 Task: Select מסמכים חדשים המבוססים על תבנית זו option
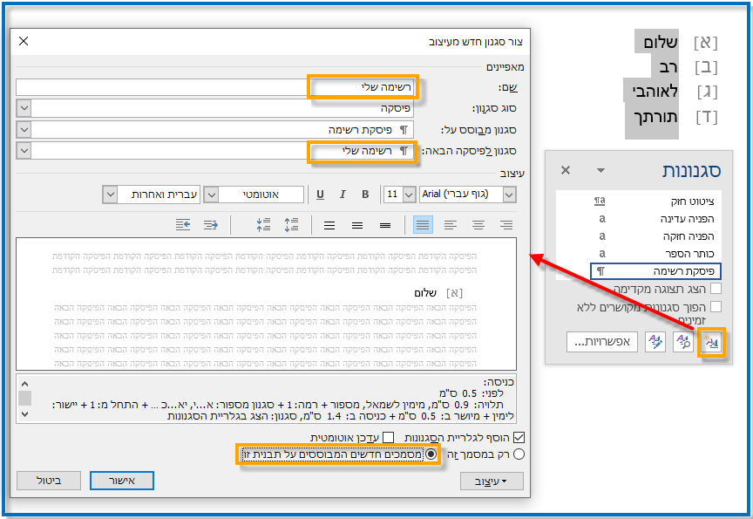[x=431, y=454]
